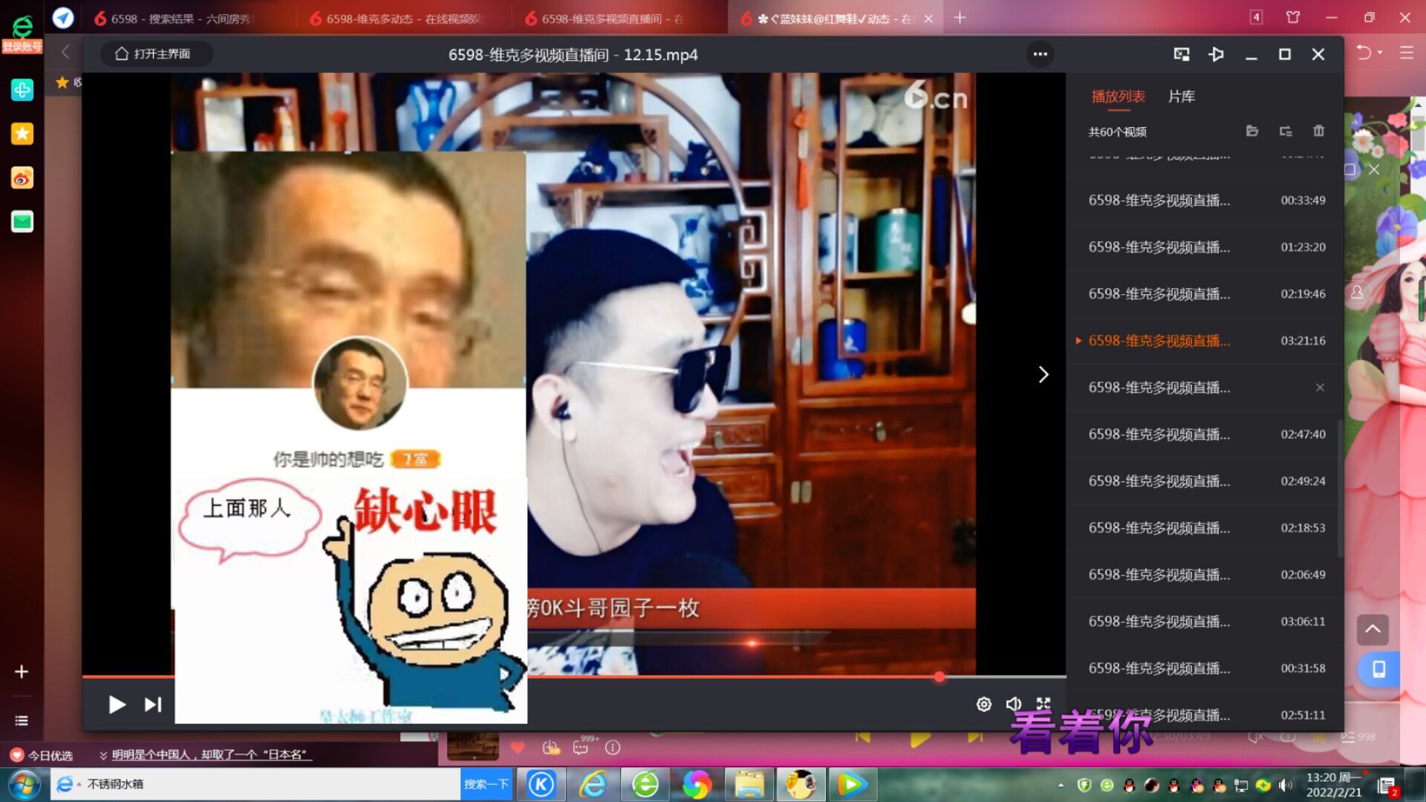Click the browser tab count icon
Viewport: 1426px width, 802px height.
pos(1256,17)
